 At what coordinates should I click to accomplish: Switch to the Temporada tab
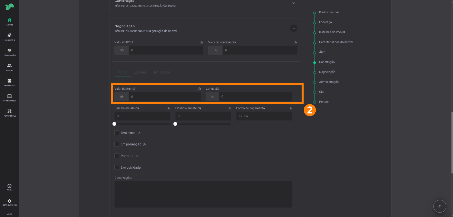click(x=162, y=72)
